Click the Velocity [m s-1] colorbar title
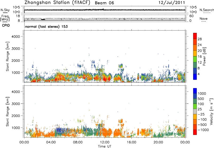This screenshot has height=148, width=214. click(211, 111)
